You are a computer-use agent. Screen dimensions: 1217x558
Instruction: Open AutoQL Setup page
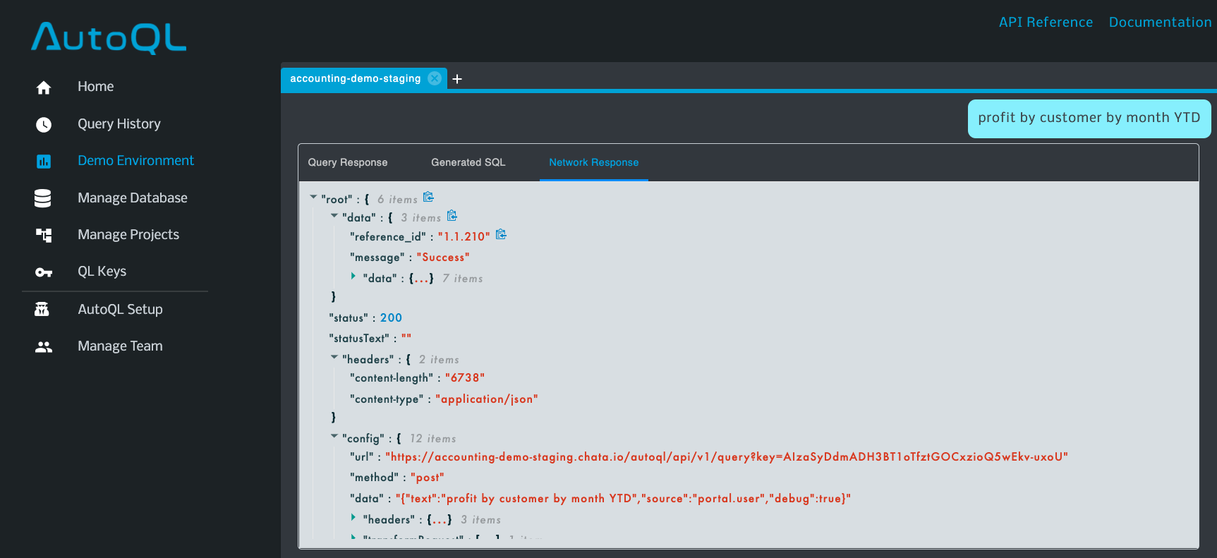[x=120, y=310]
